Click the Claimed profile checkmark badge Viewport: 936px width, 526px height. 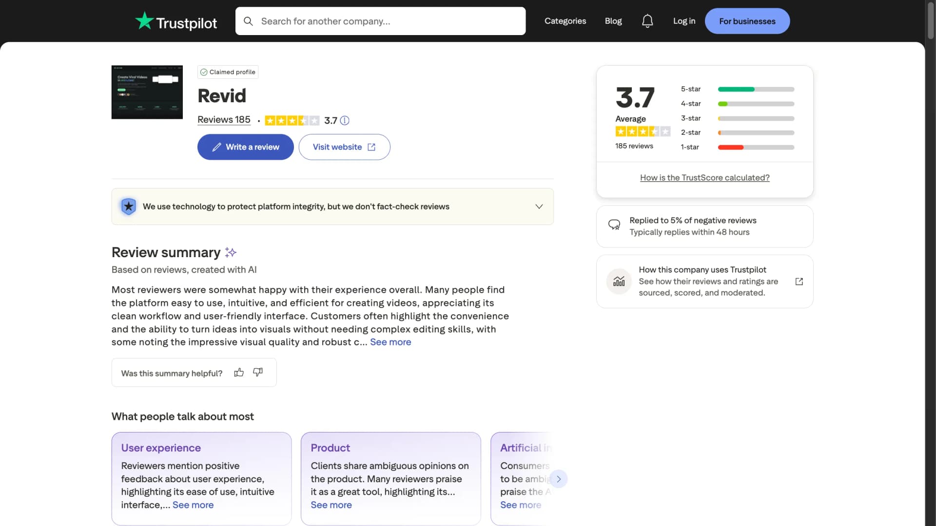pos(203,72)
